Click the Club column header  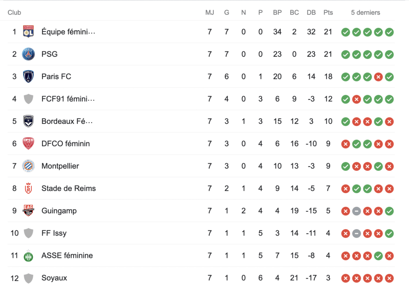[x=14, y=12]
